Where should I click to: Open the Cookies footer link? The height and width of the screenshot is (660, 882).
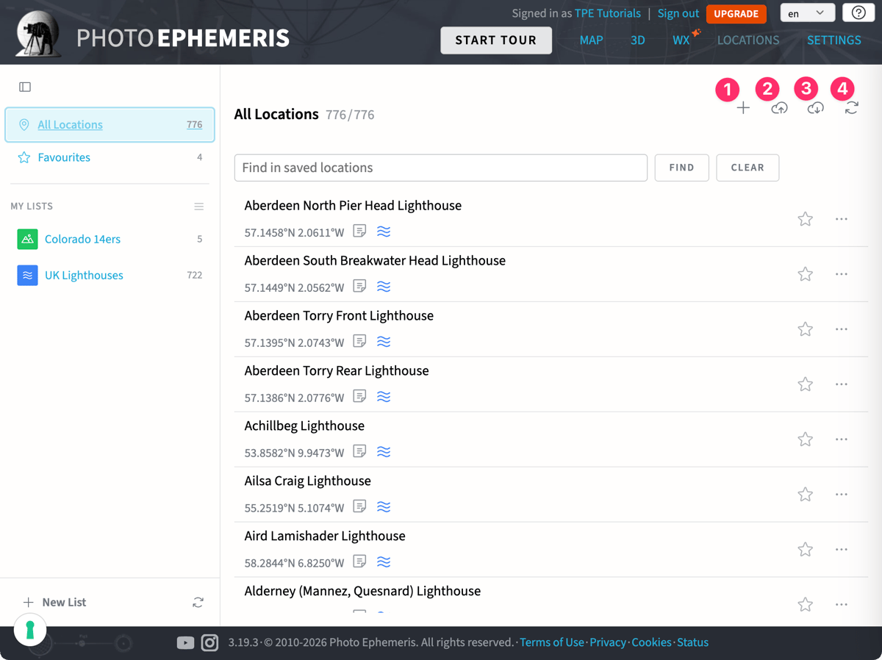[651, 642]
